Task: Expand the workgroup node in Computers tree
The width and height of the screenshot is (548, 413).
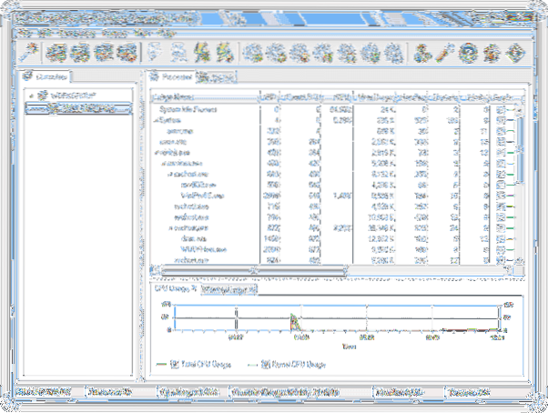Action: point(33,95)
